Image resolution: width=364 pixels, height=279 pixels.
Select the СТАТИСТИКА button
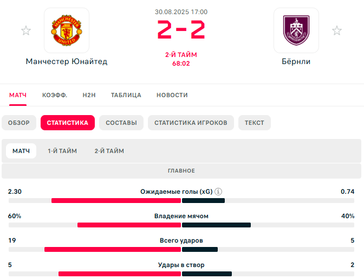68,123
